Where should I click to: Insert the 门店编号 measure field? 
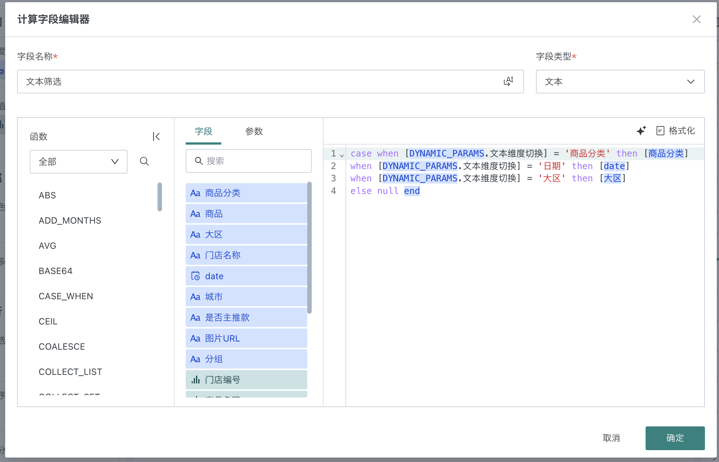[246, 380]
